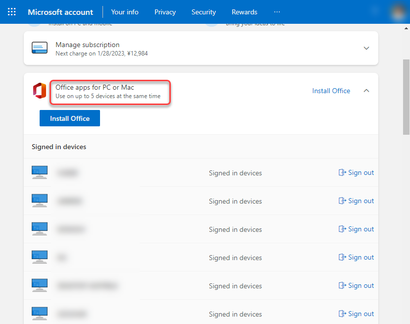The height and width of the screenshot is (324, 410).
Task: Sign out of the third listed device
Action: (356, 229)
